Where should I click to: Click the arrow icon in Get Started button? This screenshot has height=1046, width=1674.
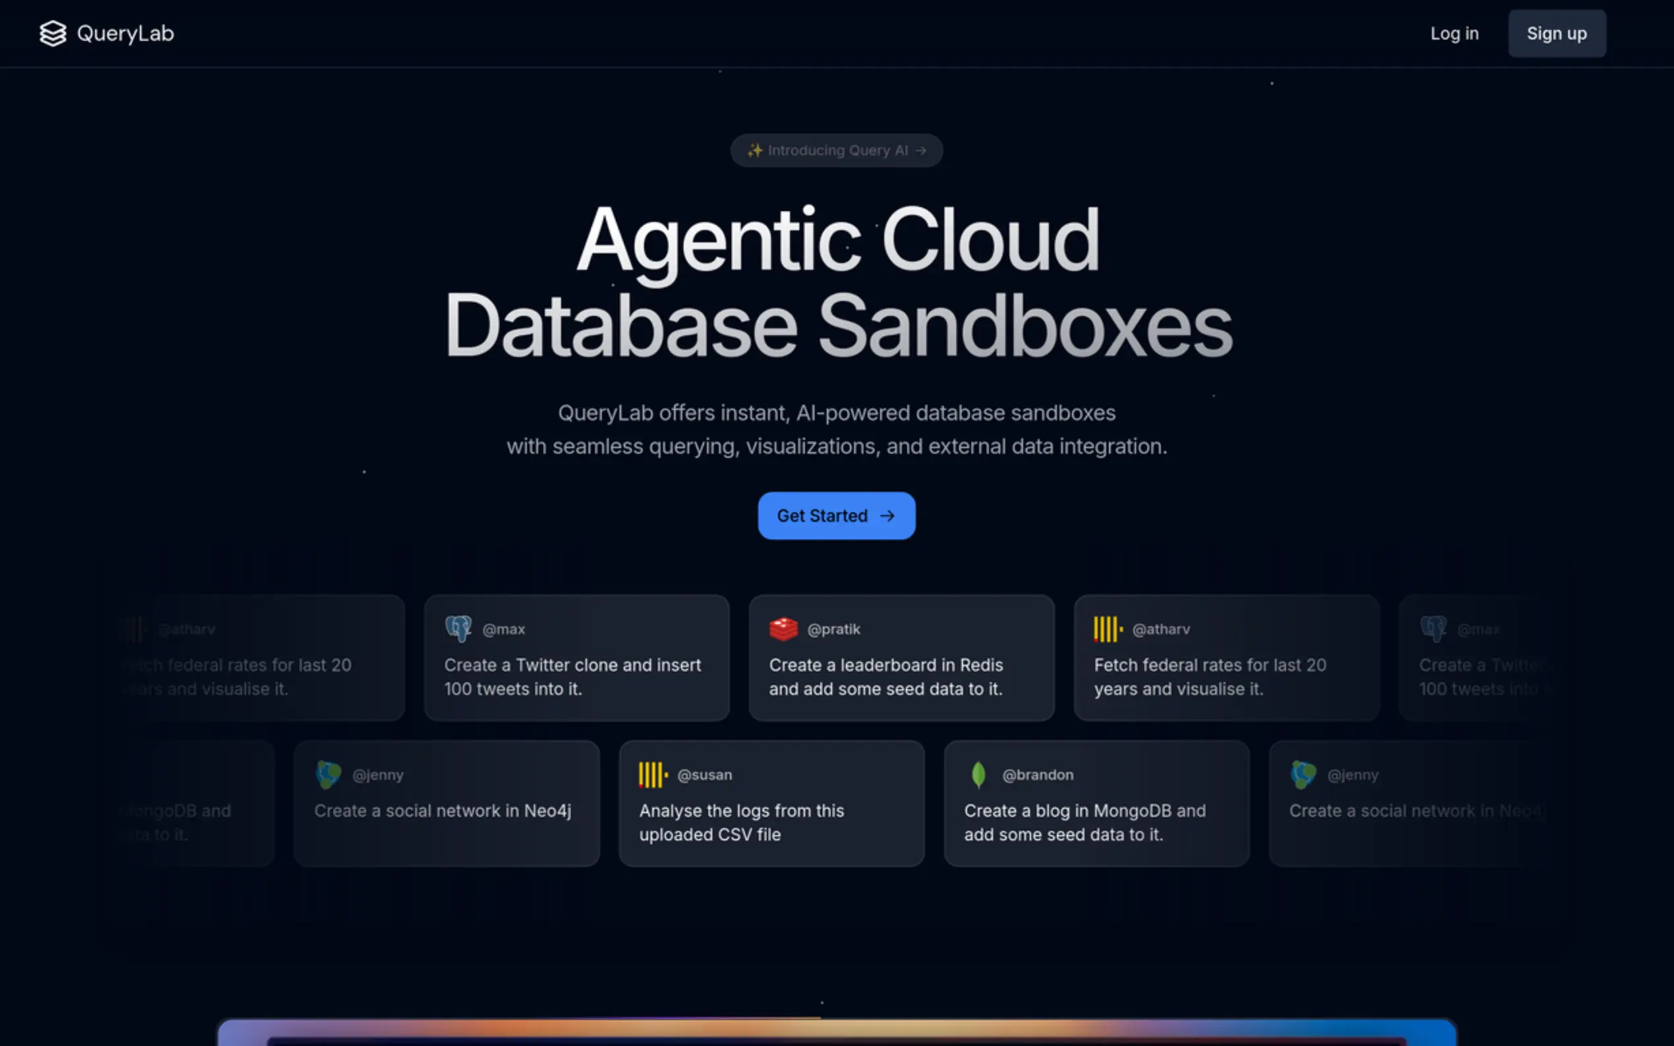pos(887,516)
